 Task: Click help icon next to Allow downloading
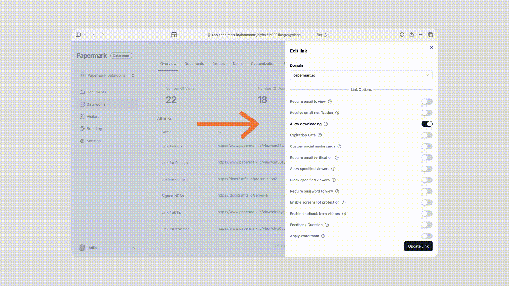point(326,124)
